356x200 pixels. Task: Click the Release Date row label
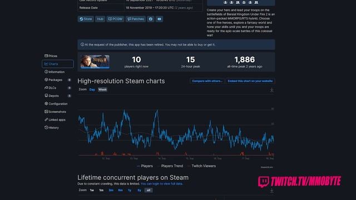pyautogui.click(x=88, y=8)
